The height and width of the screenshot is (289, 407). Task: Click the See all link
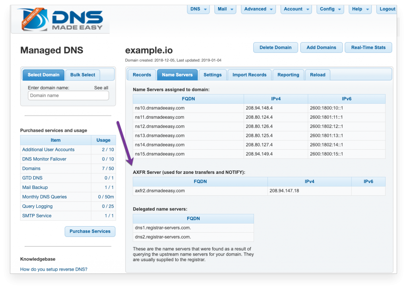[101, 88]
